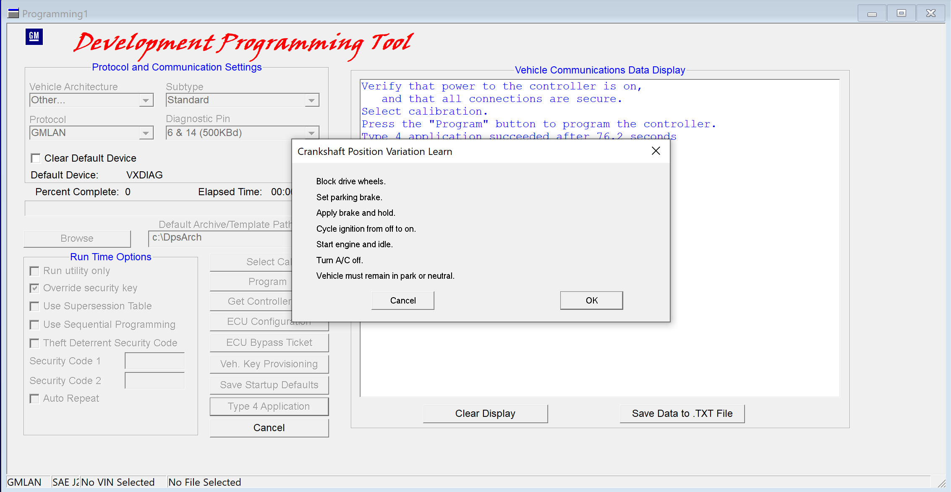Image resolution: width=951 pixels, height=492 pixels.
Task: Open the Diagnostic Pin dropdown
Action: (x=311, y=133)
